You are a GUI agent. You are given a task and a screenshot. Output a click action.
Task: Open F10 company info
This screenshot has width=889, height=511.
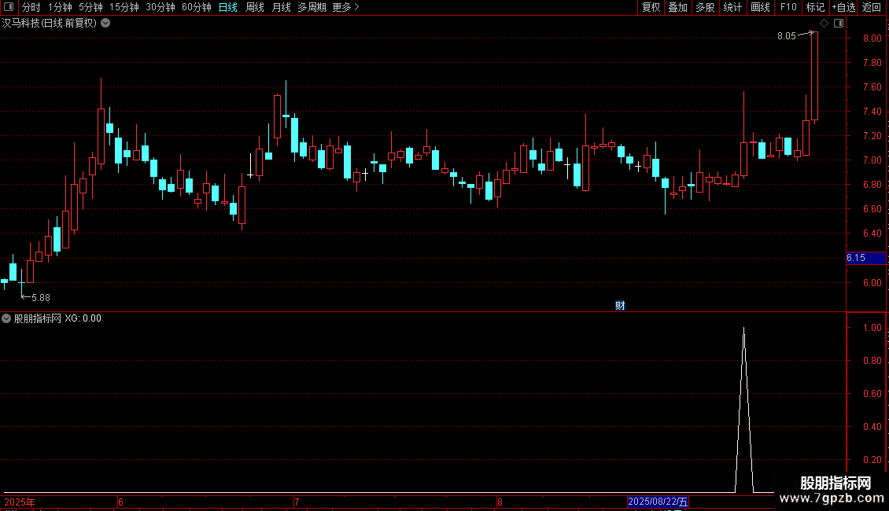pyautogui.click(x=788, y=7)
